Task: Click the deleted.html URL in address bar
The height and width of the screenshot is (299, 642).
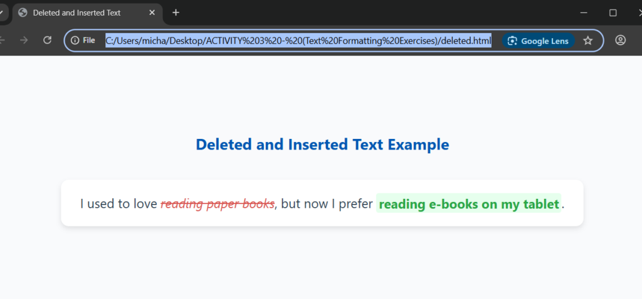Action: [298, 41]
